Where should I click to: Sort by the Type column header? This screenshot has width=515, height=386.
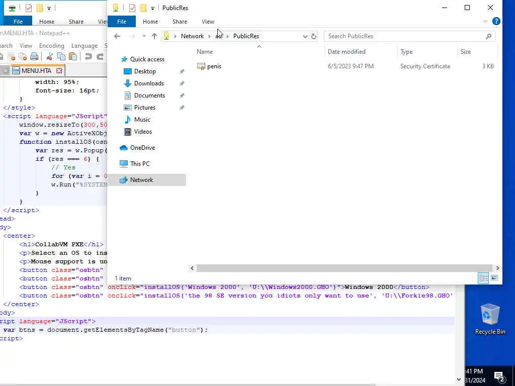coord(406,52)
